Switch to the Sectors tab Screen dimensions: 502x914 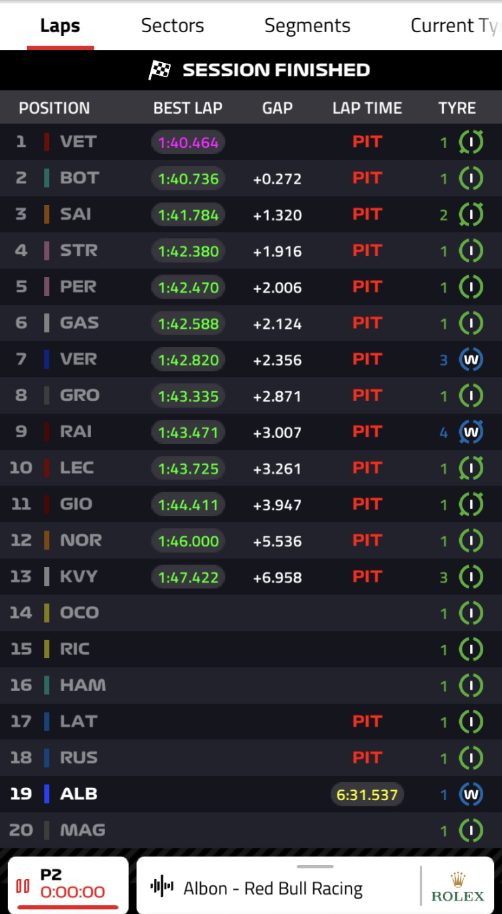click(x=173, y=25)
